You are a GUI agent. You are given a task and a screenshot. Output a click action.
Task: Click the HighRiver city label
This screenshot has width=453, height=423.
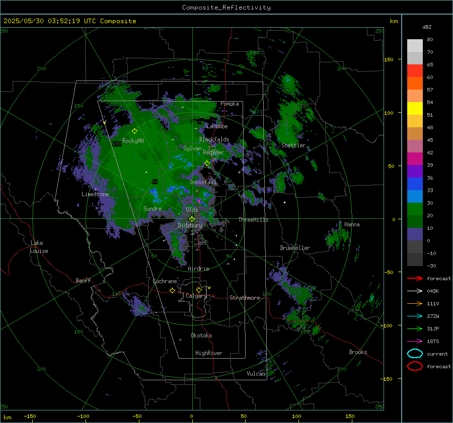[209, 353]
